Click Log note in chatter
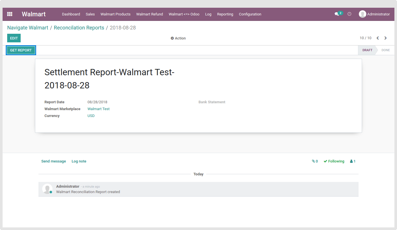The width and height of the screenshot is (397, 230). point(79,161)
